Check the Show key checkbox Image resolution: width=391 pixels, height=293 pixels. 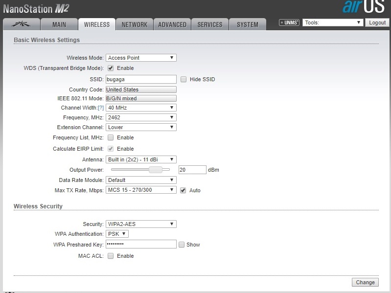[x=182, y=245]
